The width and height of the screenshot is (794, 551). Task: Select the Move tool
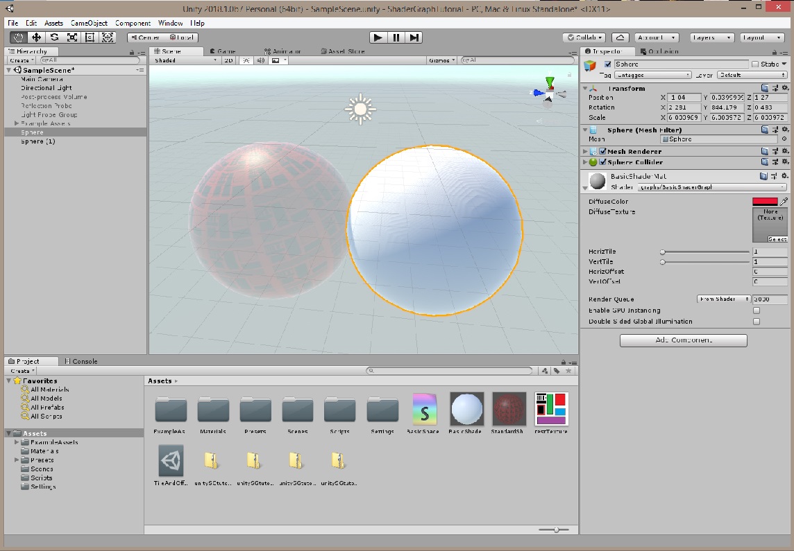pos(35,38)
